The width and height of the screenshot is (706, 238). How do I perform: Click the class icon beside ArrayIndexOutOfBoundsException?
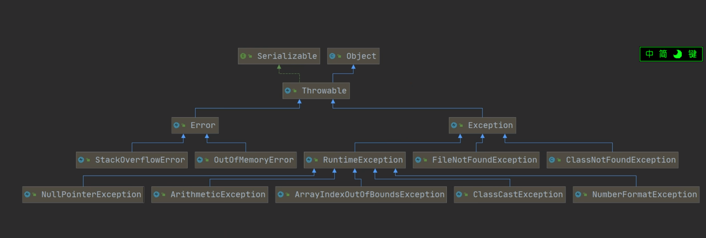[x=281, y=195]
